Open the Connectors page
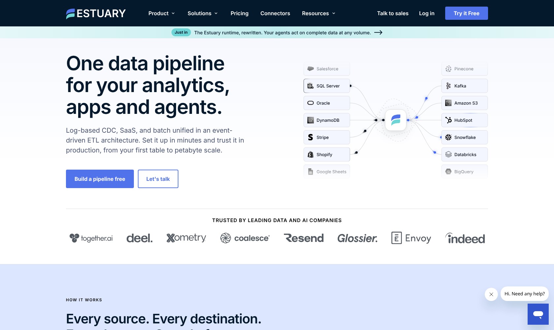Screen dimensions: 554x330 (x=275, y=14)
